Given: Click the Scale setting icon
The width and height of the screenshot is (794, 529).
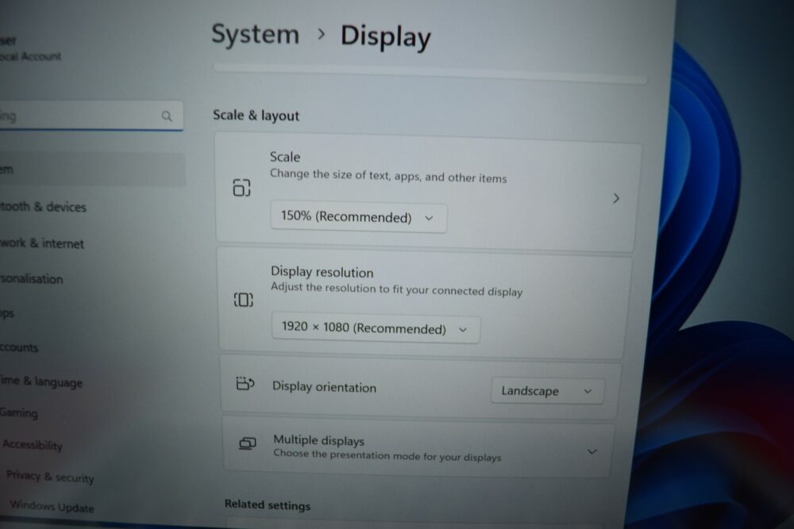Looking at the screenshot, I should [241, 188].
